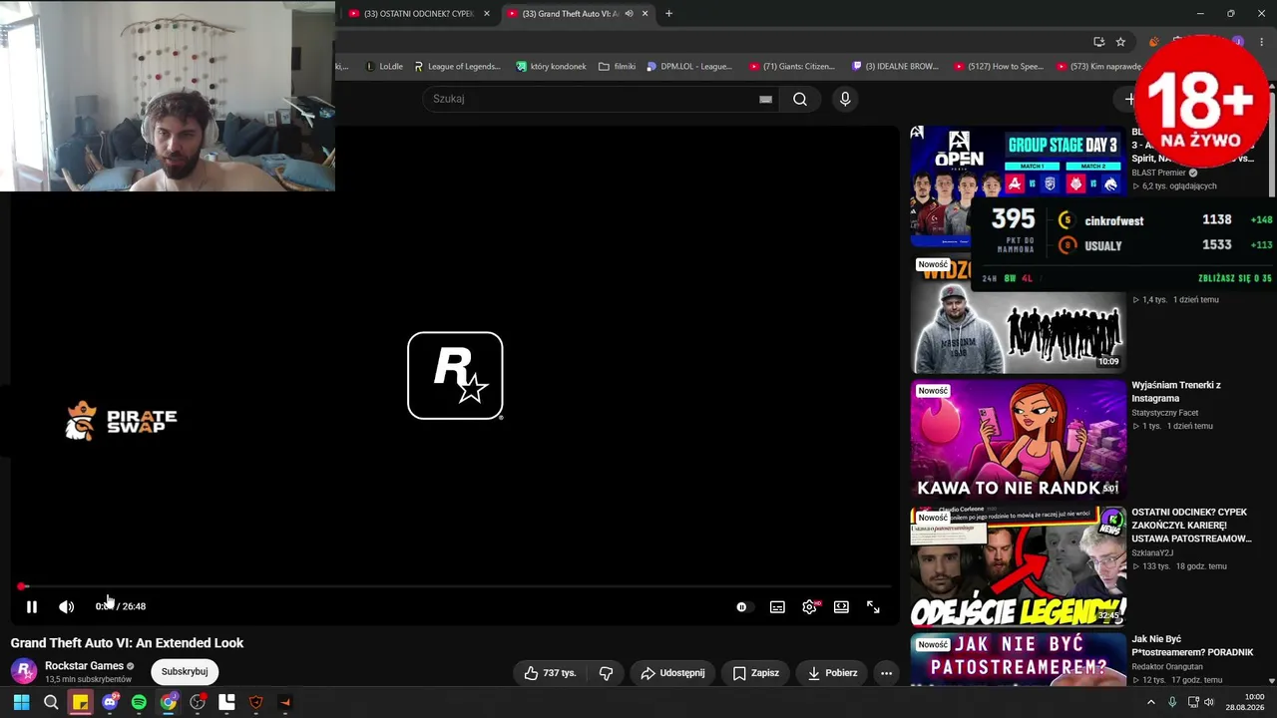Open the SzklanaY2J channel name

(x=1152, y=553)
